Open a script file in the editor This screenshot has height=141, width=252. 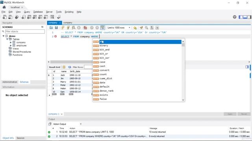tap(51, 28)
